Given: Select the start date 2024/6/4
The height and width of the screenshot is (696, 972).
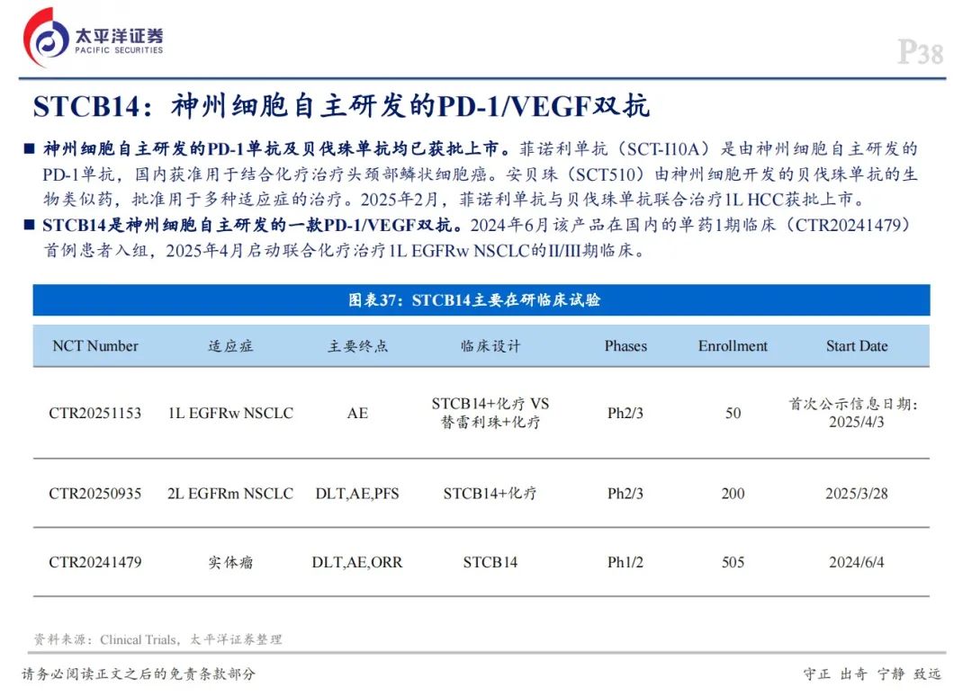Looking at the screenshot, I should [857, 562].
